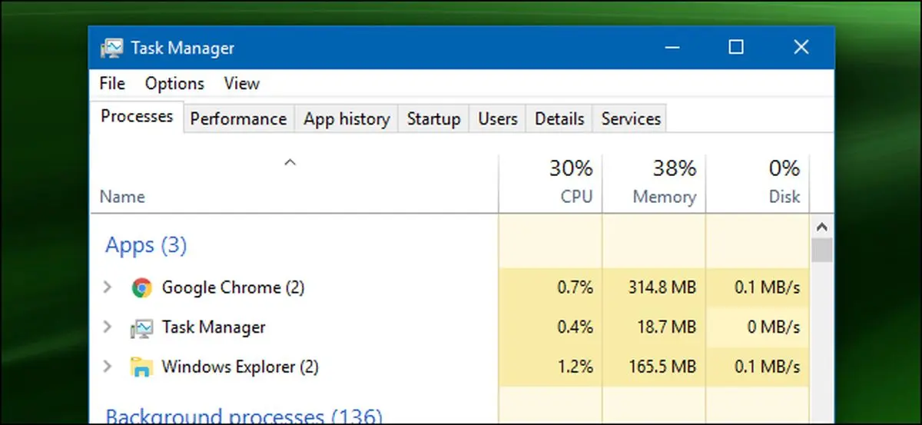Select the Details tab

(559, 119)
